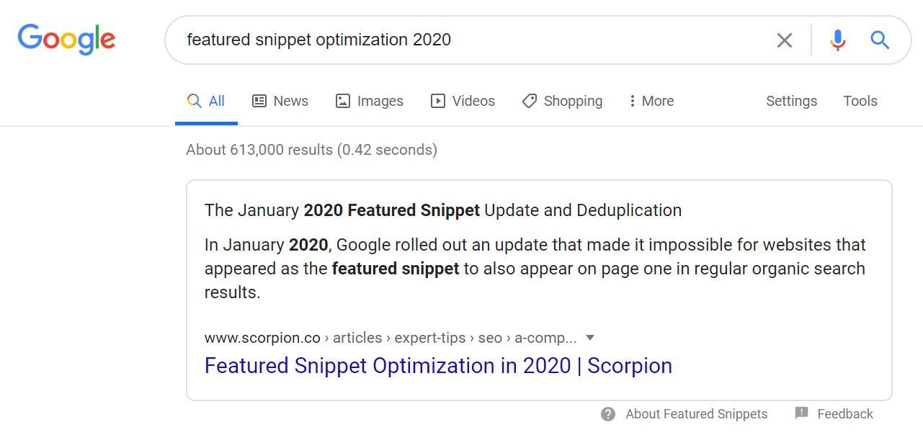Click the Videos tab play icon
923x435 pixels.
(x=438, y=101)
